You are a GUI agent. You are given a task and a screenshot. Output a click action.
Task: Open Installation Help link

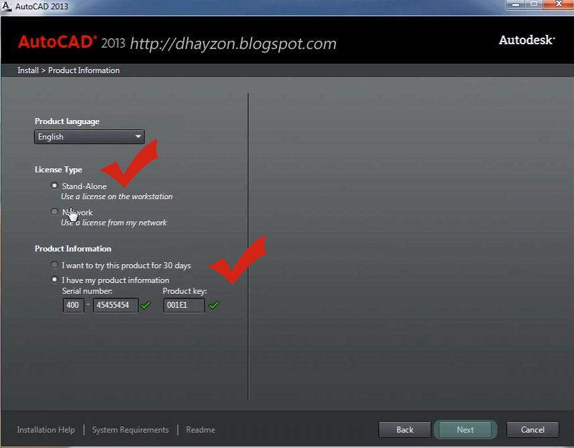pyautogui.click(x=46, y=430)
